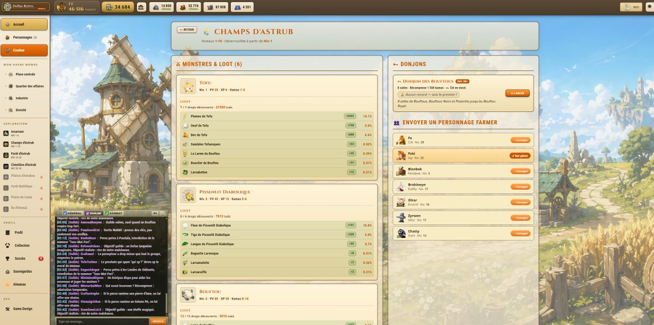Click lock icon beside Forêt Maléfique
This screenshot has width=654, height=325.
click(x=41, y=188)
